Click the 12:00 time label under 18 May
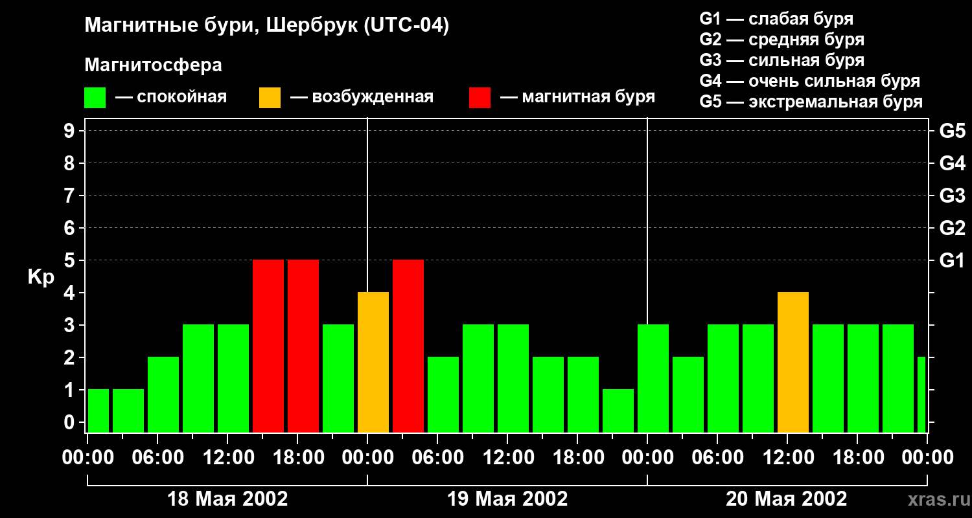 coord(227,458)
